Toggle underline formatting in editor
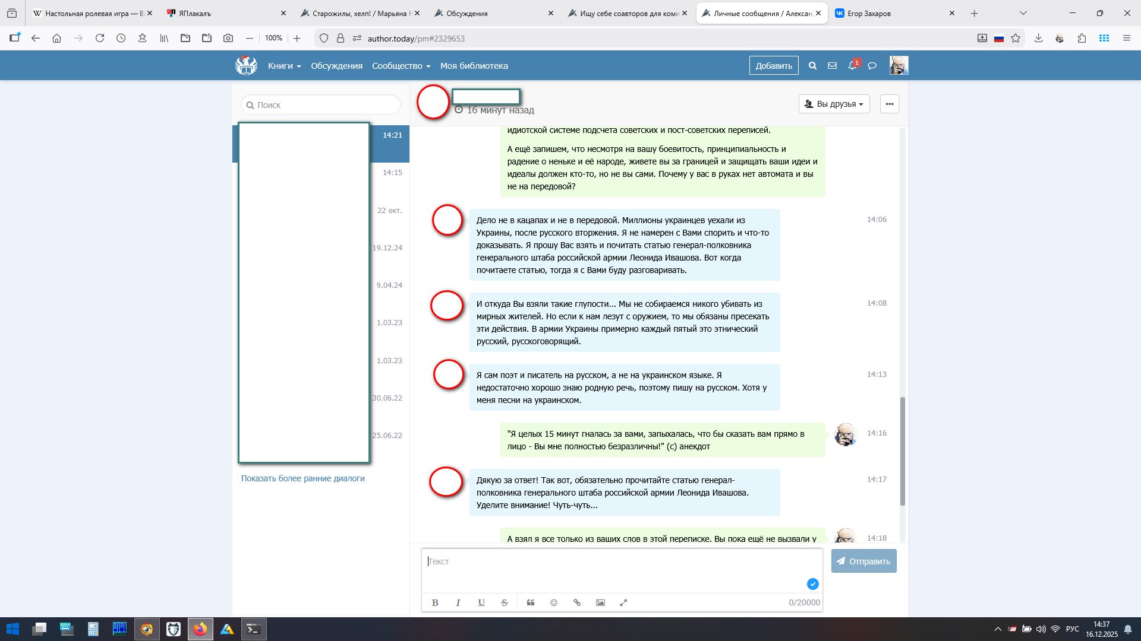Viewport: 1141px width, 641px height. tap(481, 602)
